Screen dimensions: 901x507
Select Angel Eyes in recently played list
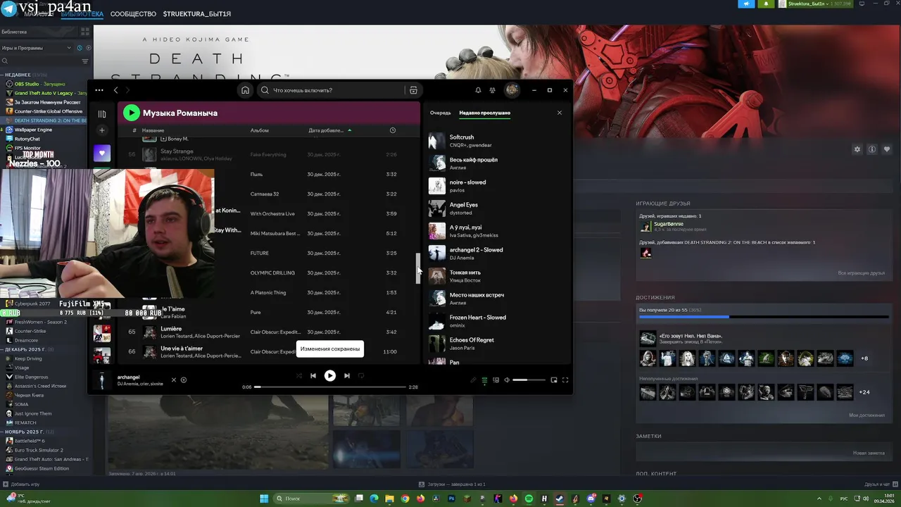pyautogui.click(x=496, y=208)
